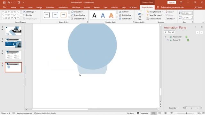Apply the first black outline shape style

pos(47,15)
